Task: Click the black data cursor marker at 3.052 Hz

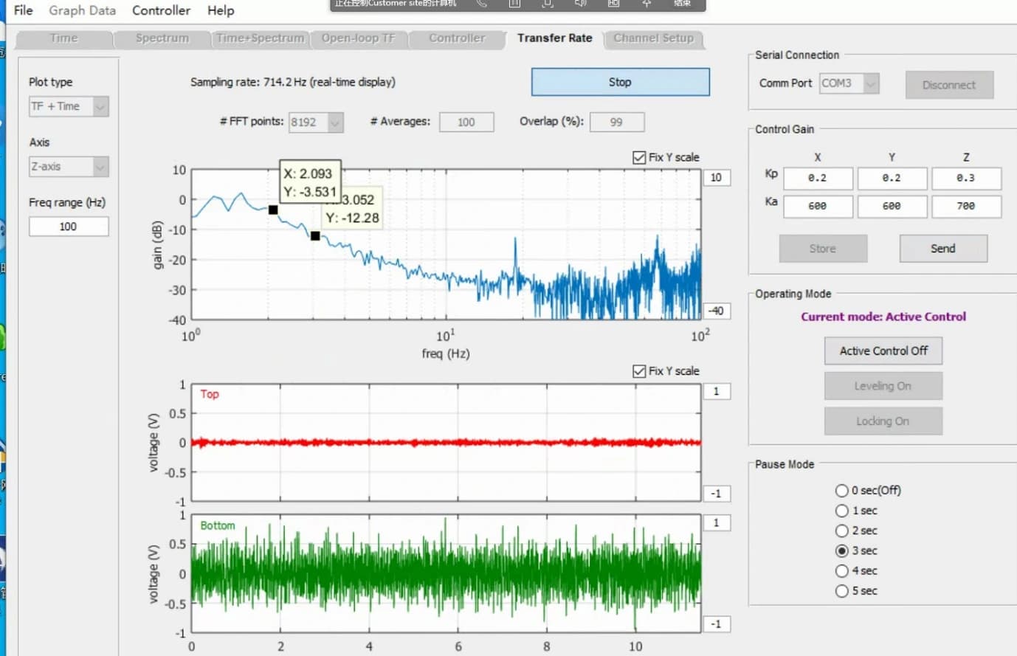Action: [x=315, y=236]
